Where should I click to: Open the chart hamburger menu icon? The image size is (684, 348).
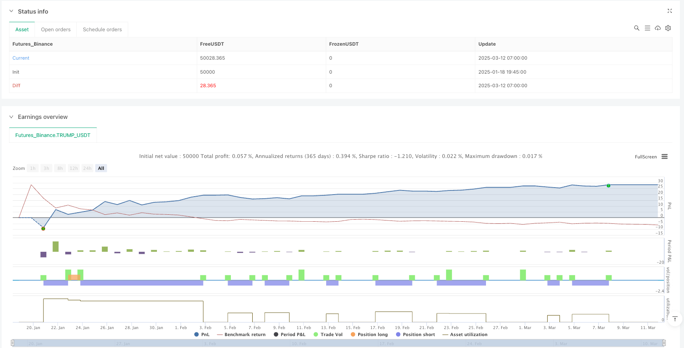pyautogui.click(x=664, y=157)
